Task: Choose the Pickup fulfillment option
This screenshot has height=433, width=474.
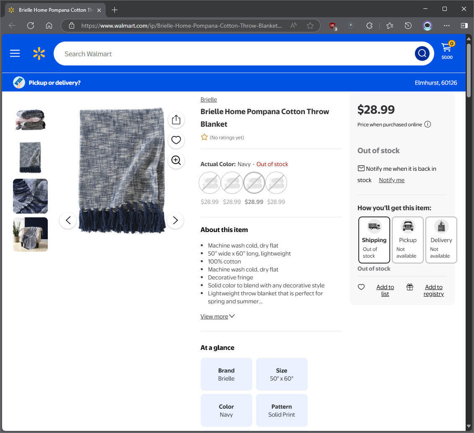Action: point(408,240)
